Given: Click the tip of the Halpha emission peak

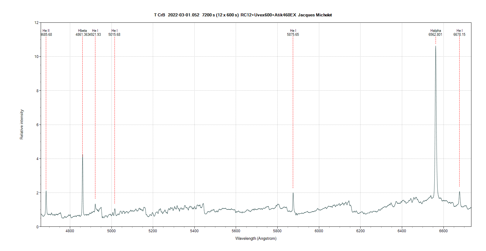Looking at the screenshot, I should pyautogui.click(x=436, y=46).
